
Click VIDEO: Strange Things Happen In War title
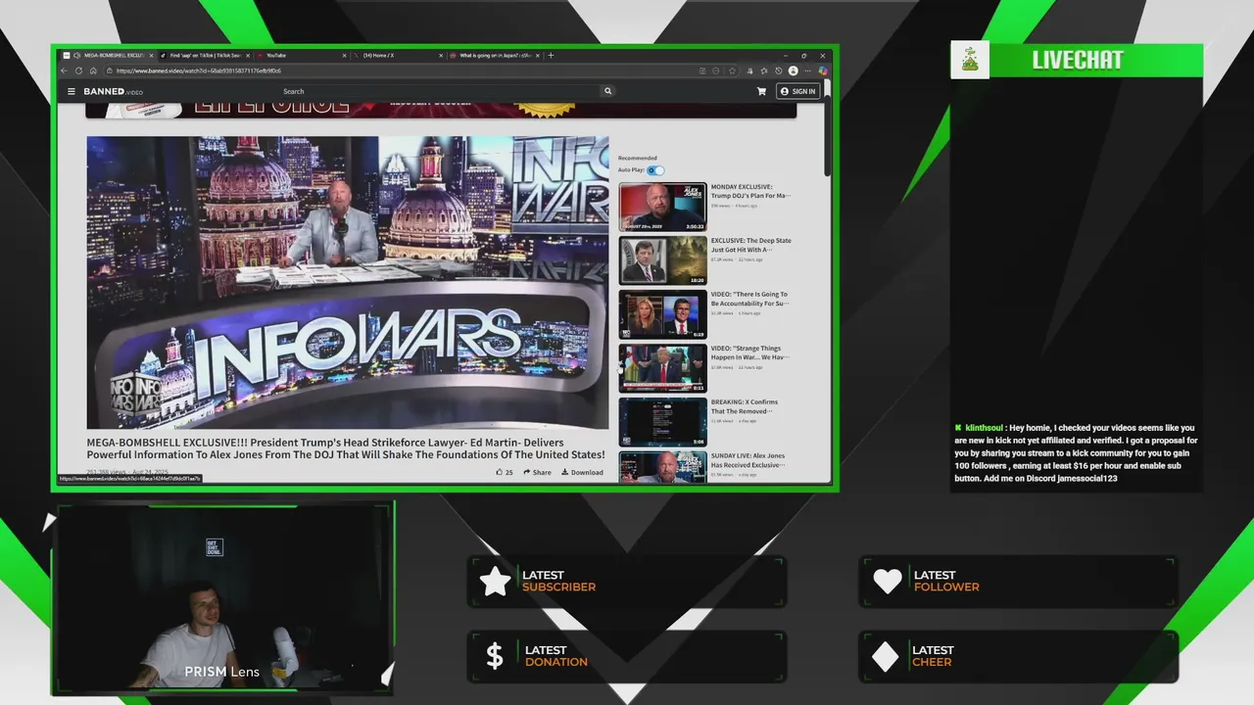(x=749, y=352)
